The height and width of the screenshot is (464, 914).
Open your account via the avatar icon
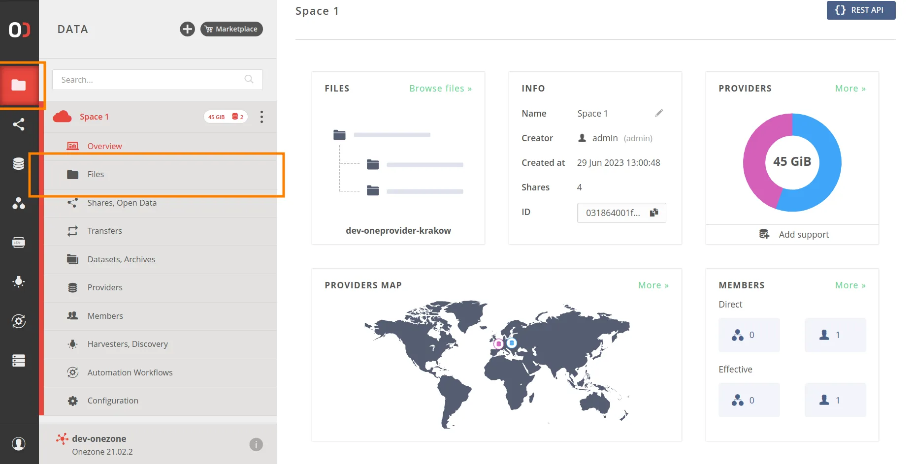19,443
